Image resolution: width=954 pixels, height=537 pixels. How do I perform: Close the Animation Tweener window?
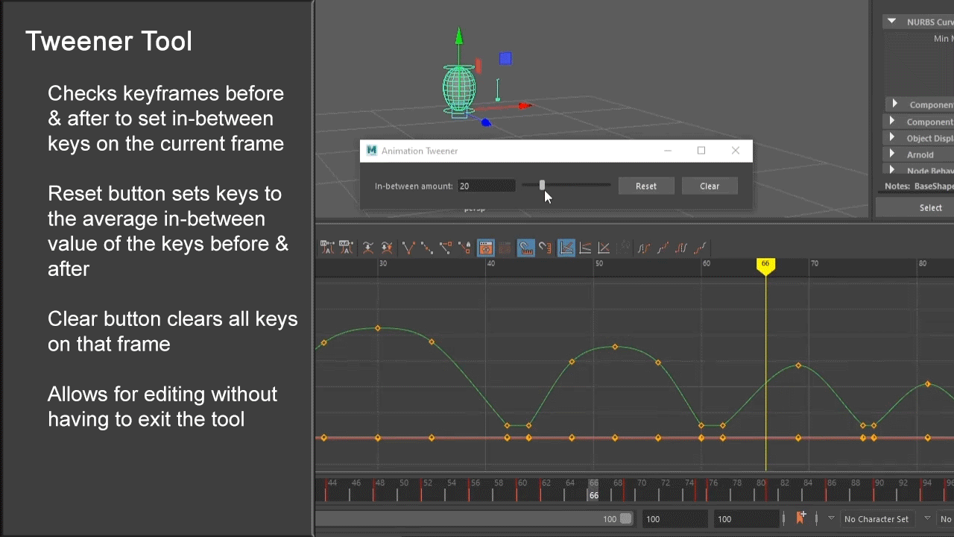click(736, 151)
